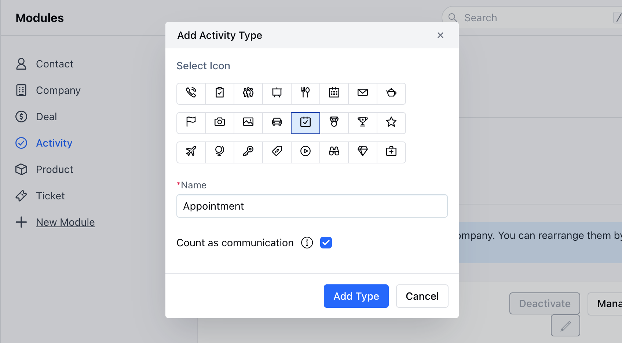Select the phone call icon
This screenshot has width=622, height=343.
[191, 93]
